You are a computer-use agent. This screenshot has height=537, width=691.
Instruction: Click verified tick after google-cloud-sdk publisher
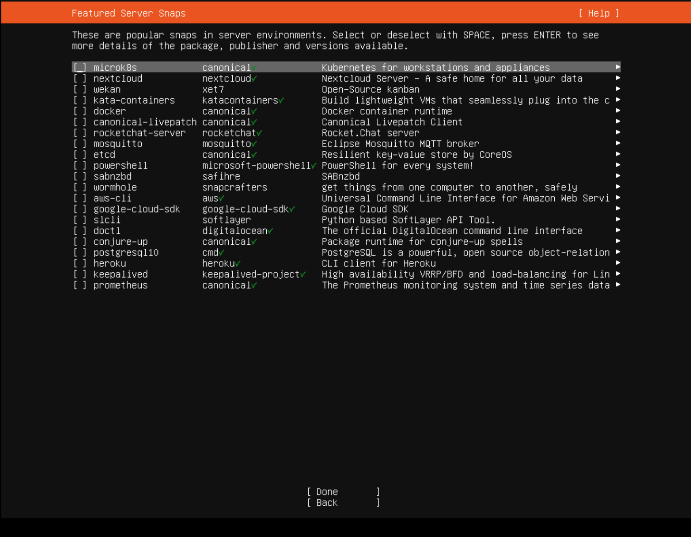tap(292, 209)
